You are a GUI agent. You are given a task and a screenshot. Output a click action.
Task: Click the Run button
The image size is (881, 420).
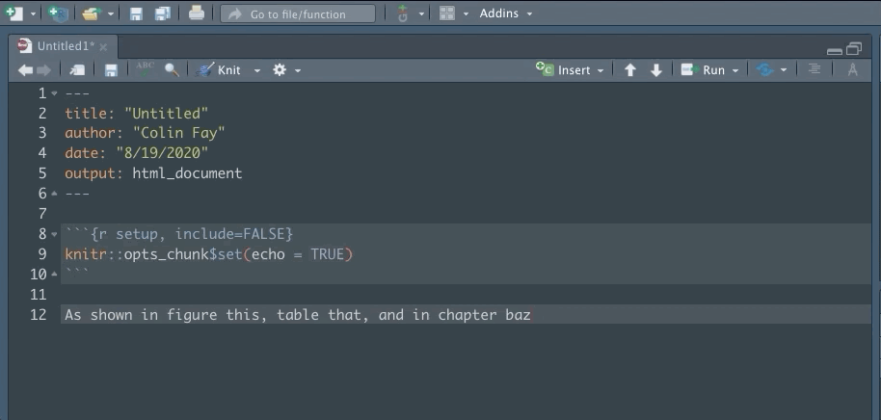pyautogui.click(x=703, y=69)
